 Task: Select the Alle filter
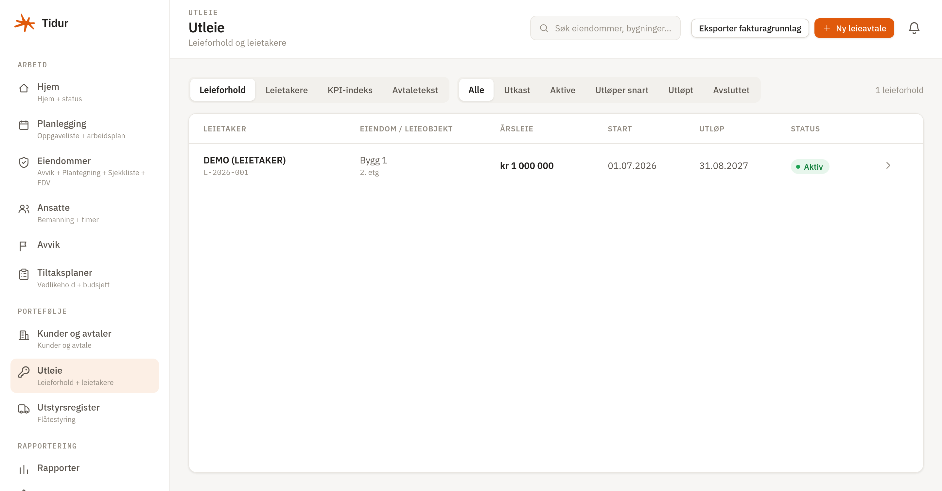click(x=476, y=90)
